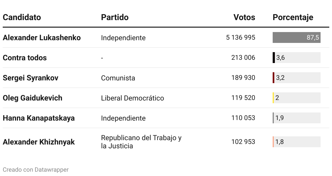Click the black 3,6 percentage bar
This screenshot has width=332, height=176.
pos(274,58)
